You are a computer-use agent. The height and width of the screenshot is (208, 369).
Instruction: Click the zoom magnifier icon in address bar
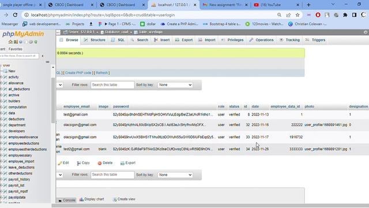click(x=279, y=15)
